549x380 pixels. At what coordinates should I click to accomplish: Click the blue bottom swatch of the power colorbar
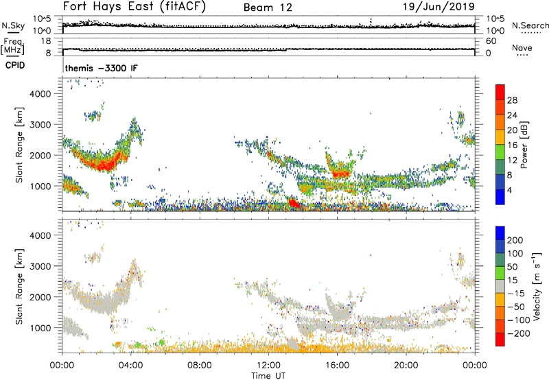500,197
